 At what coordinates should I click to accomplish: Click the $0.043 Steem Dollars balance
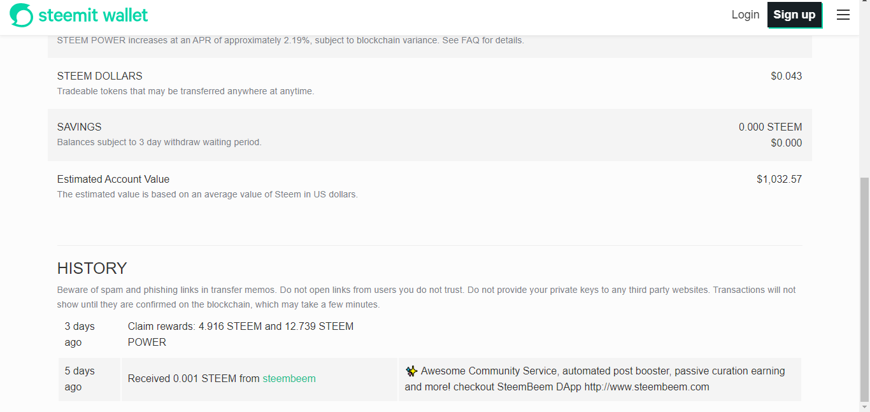pyautogui.click(x=786, y=76)
